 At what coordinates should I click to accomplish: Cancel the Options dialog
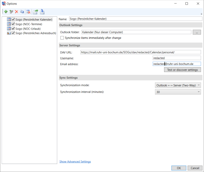click(x=195, y=168)
